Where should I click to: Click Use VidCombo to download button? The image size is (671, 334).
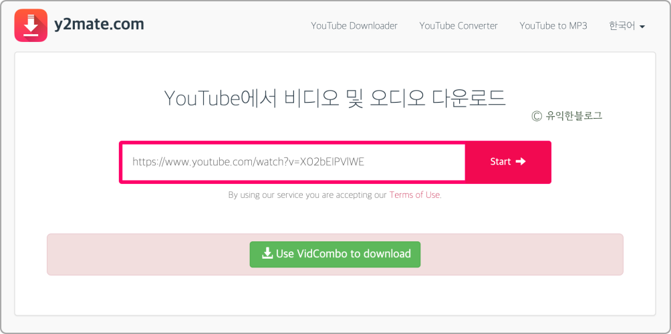(335, 254)
